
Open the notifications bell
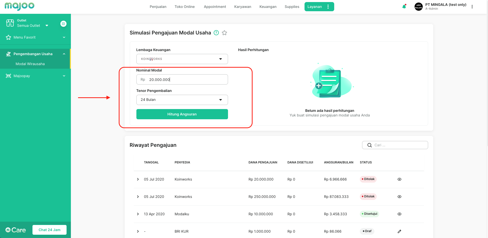coord(404,7)
